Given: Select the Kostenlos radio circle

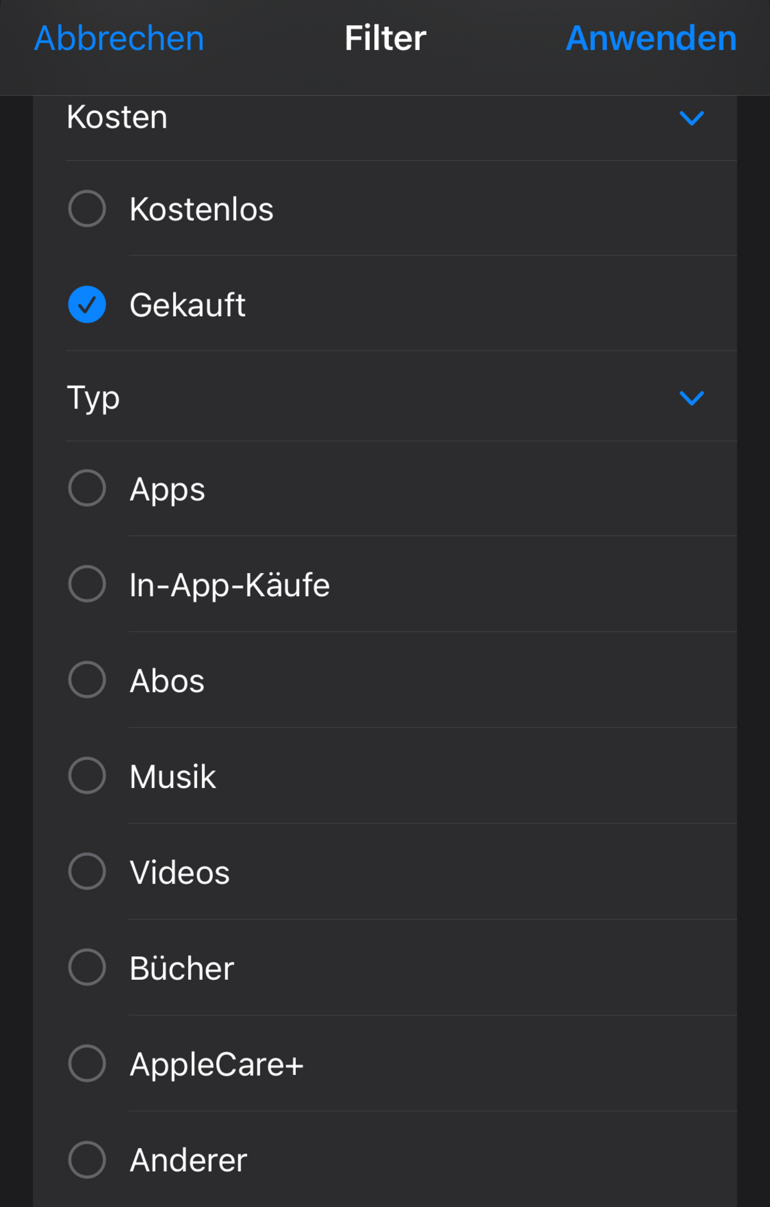Looking at the screenshot, I should click(x=87, y=209).
